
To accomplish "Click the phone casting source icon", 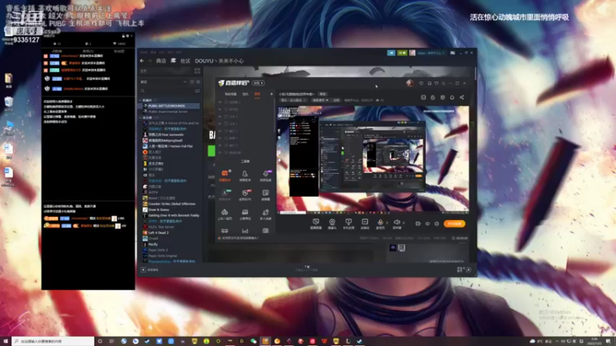I will [349, 224].
